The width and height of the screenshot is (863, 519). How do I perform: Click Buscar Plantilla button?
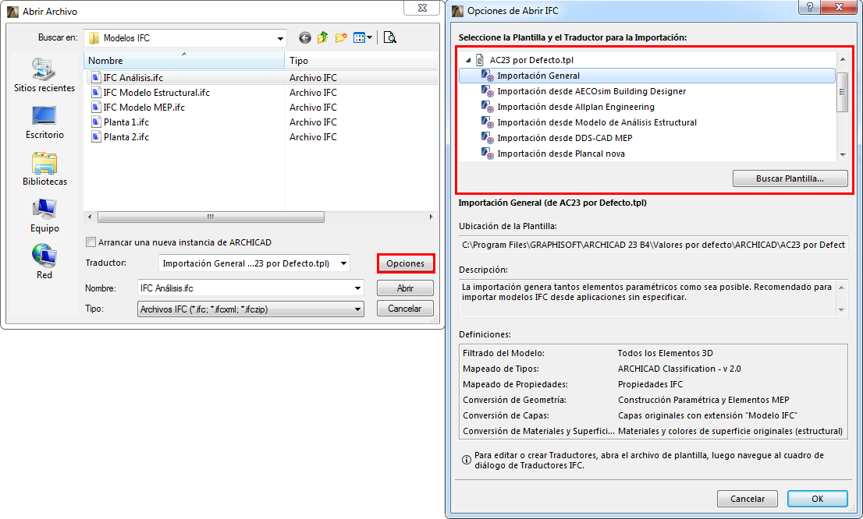[790, 178]
